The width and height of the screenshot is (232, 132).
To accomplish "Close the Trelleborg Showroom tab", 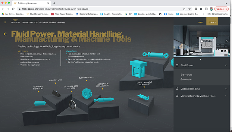I will [x=48, y=3].
